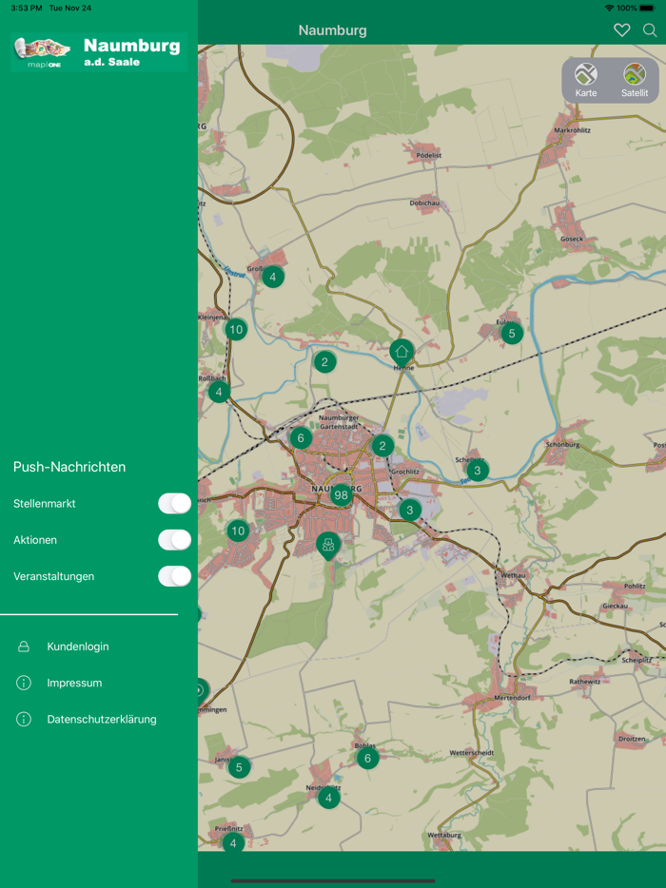
Task: Tap the house marker near Henne
Action: pos(402,352)
